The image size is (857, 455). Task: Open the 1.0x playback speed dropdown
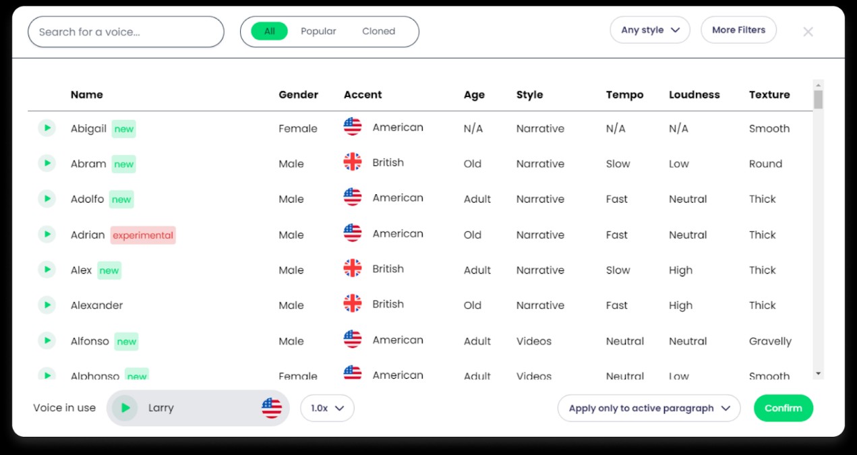point(327,408)
